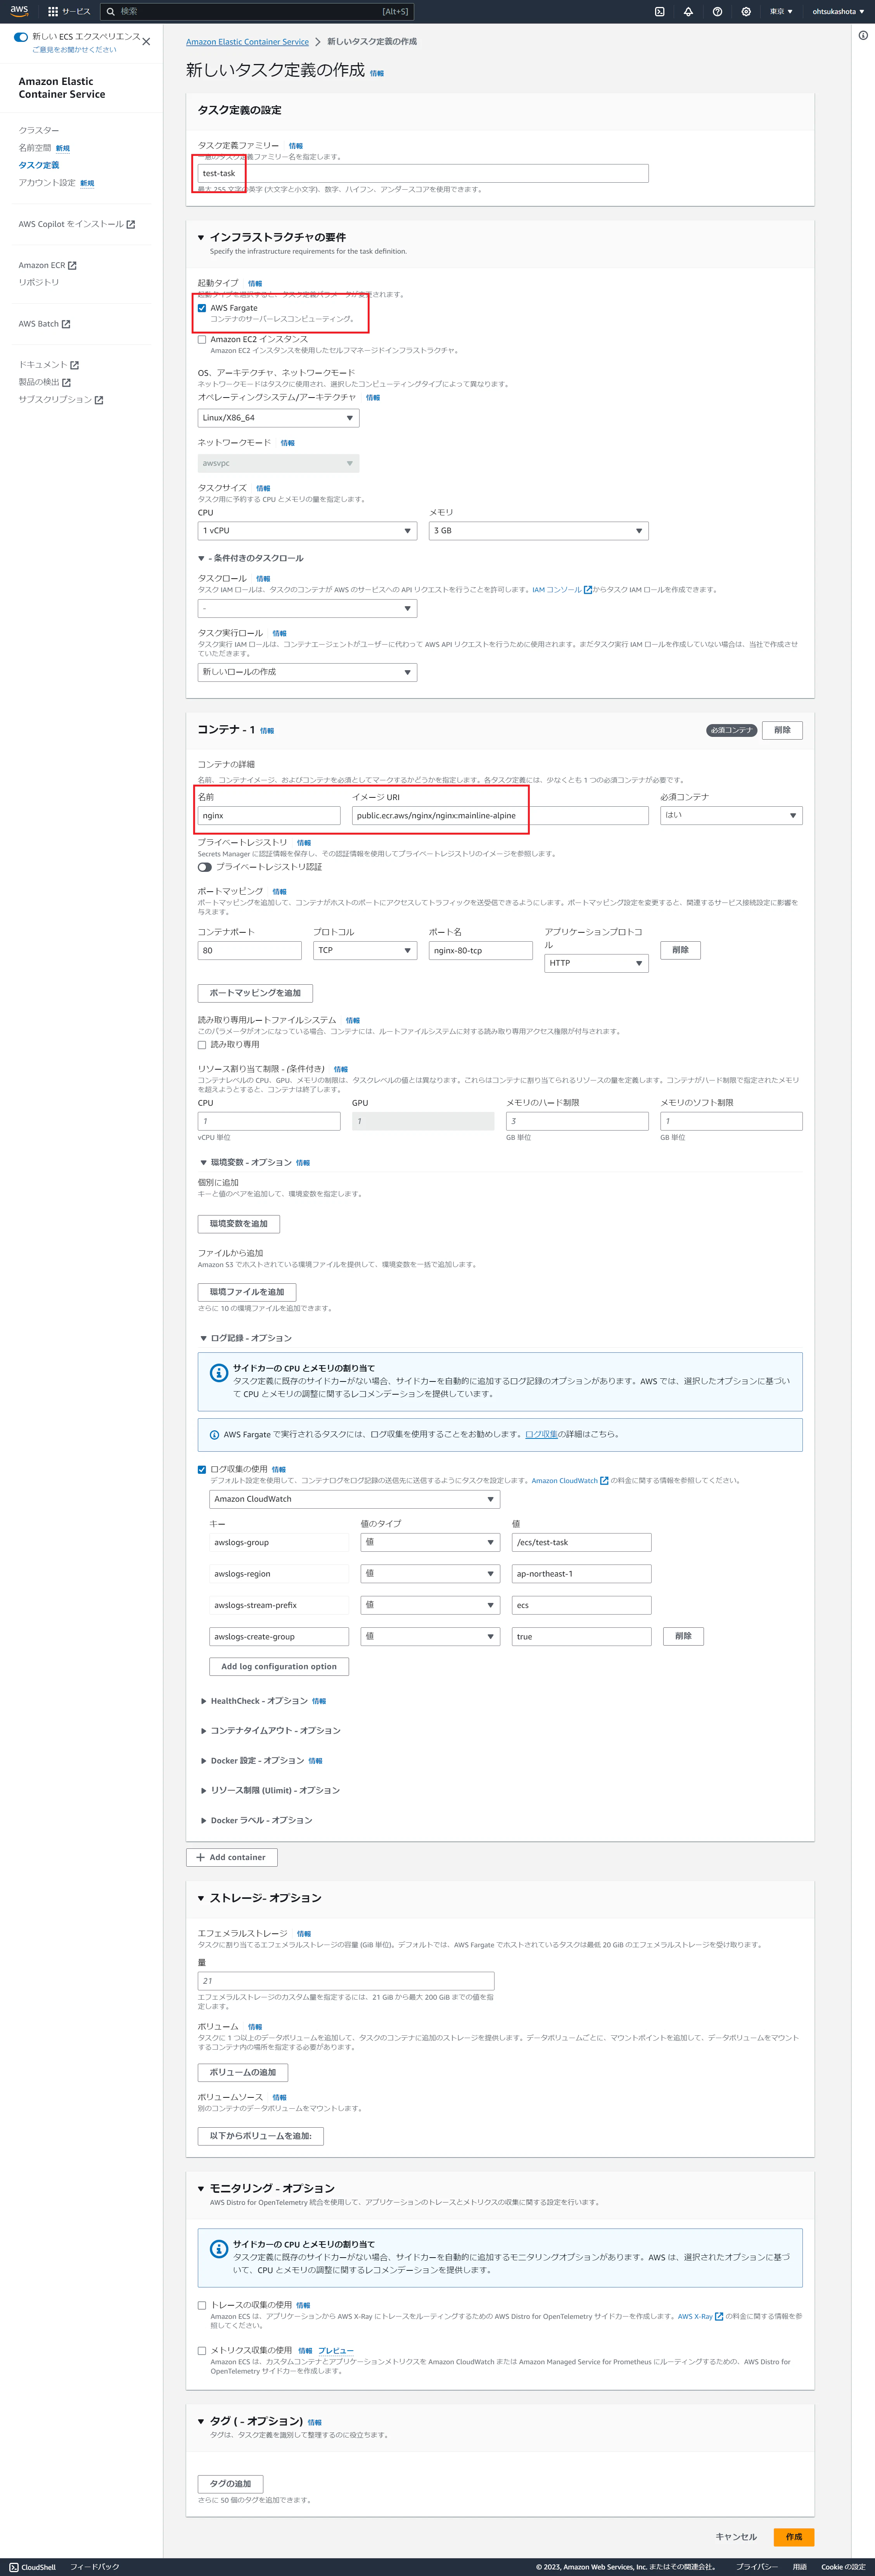
Task: Enable プライベートレジストリ認証 toggle
Action: pyautogui.click(x=205, y=867)
